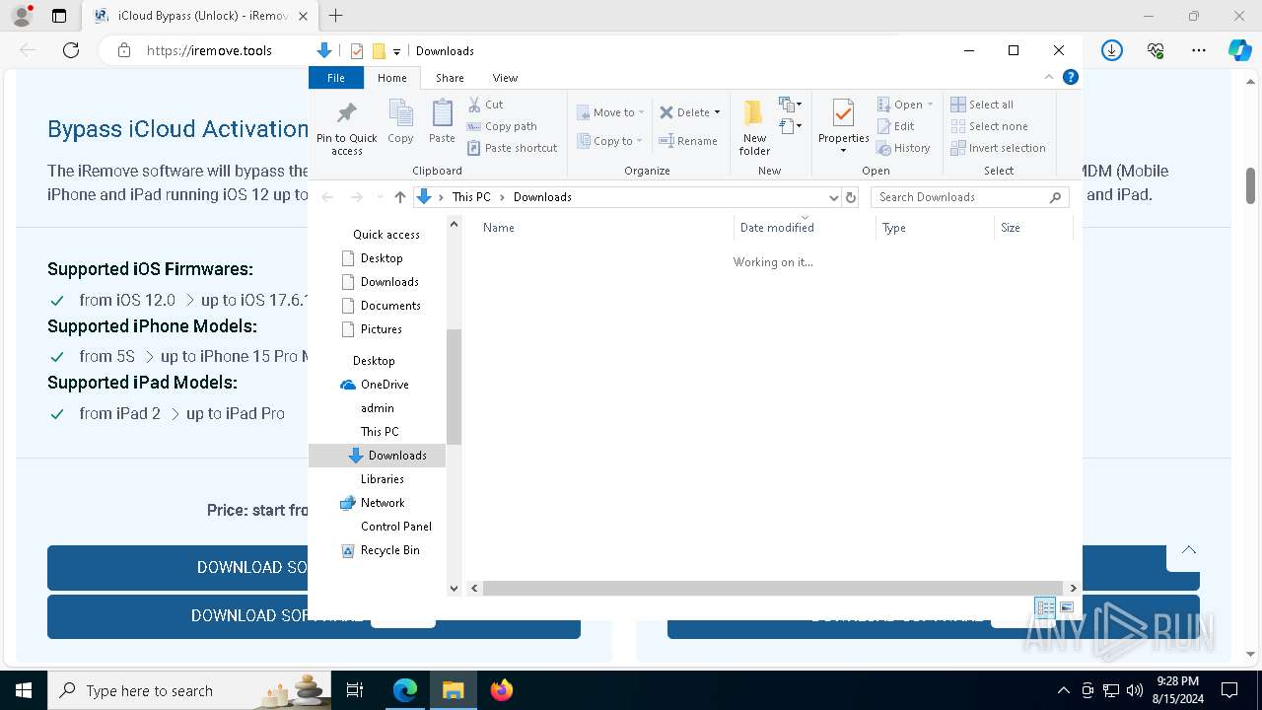The image size is (1262, 710).
Task: Select Control Panel in navigation pane
Action: tap(395, 527)
